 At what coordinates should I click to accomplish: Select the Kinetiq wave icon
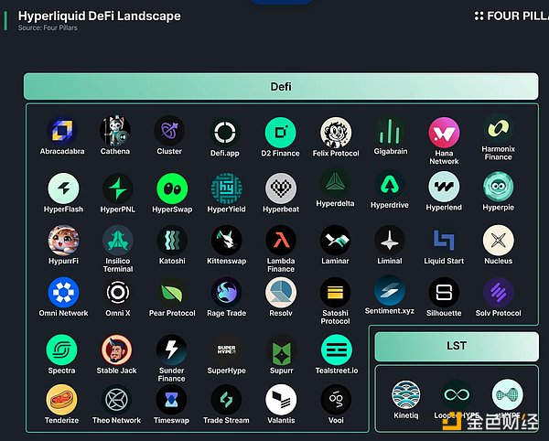406,394
